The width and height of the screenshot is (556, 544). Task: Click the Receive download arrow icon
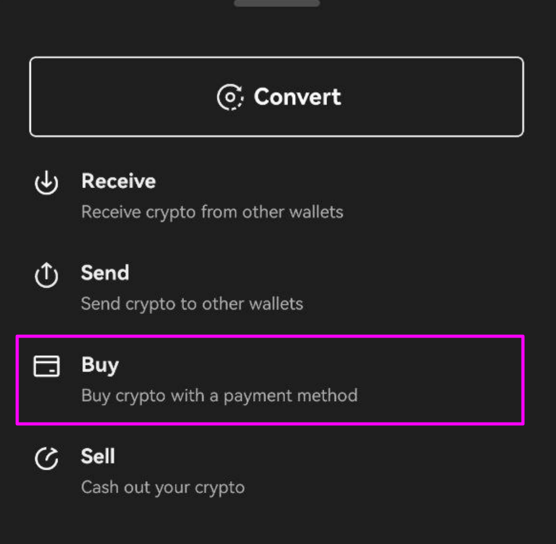pos(46,183)
